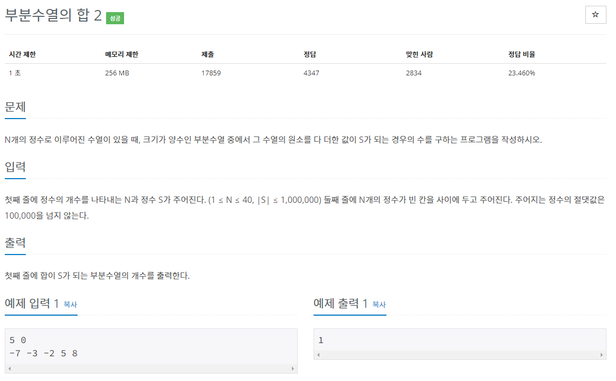
Task: Click the 제출 column header
Action: tap(207, 54)
